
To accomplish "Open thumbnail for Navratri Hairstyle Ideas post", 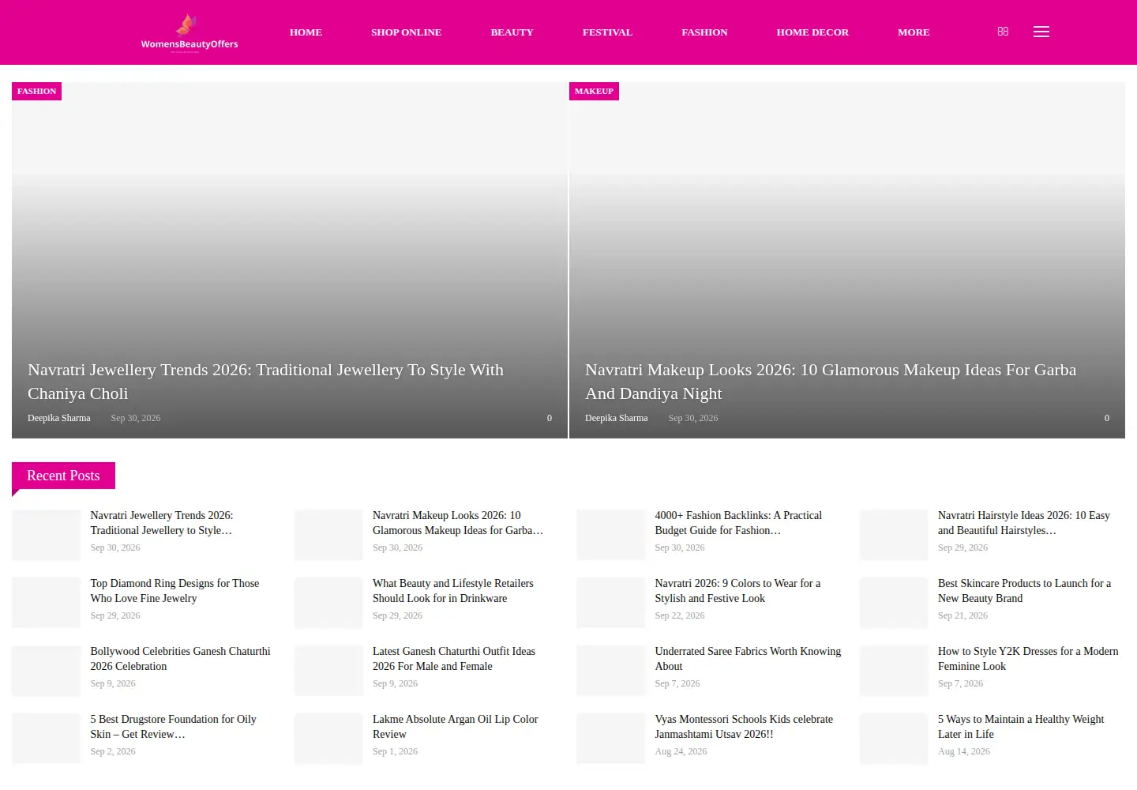I will point(894,534).
